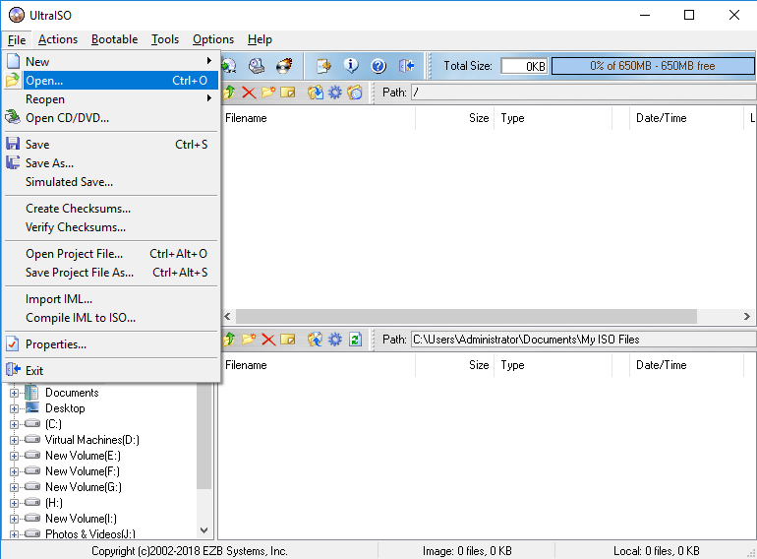Expand the Desktop tree node
The height and width of the screenshot is (559, 757).
[14, 408]
